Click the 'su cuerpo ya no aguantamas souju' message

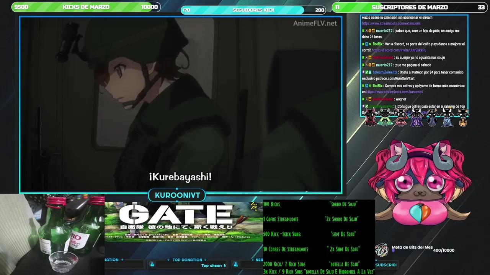pyautogui.click(x=420, y=57)
